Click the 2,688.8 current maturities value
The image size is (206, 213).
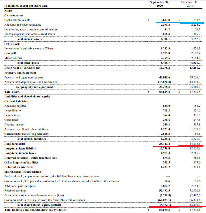click(165, 134)
